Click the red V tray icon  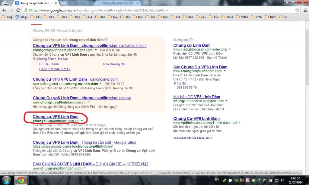[247, 180]
